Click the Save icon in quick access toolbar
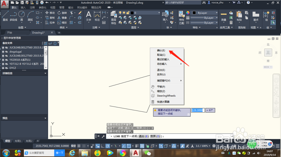The width and height of the screenshot is (281, 157). [x=22, y=3]
